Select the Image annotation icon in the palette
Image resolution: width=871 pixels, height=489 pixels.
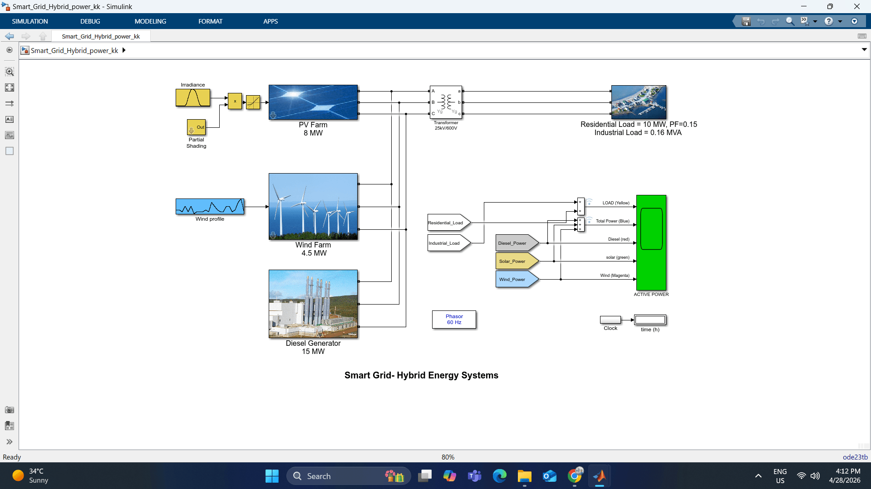10,135
